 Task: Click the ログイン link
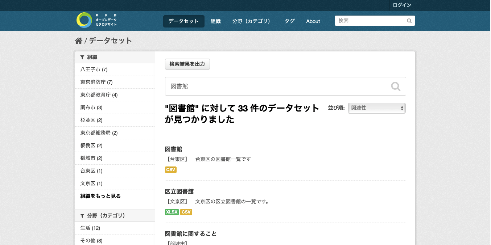(x=402, y=5)
